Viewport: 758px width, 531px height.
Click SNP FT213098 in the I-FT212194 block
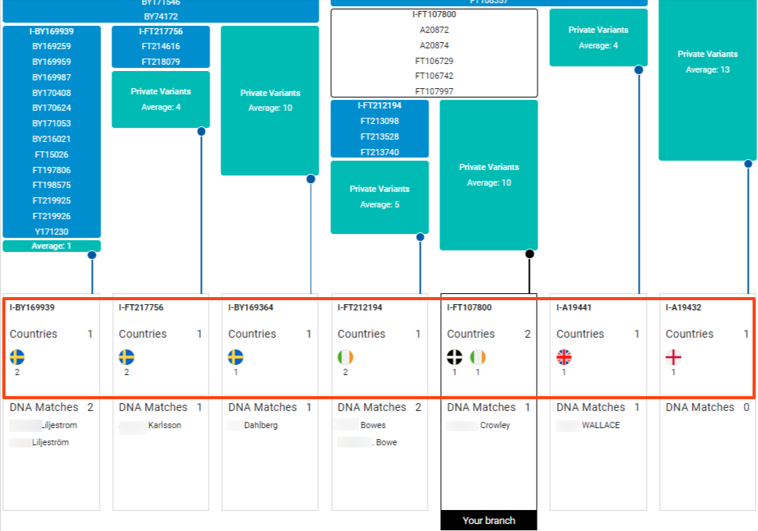379,122
